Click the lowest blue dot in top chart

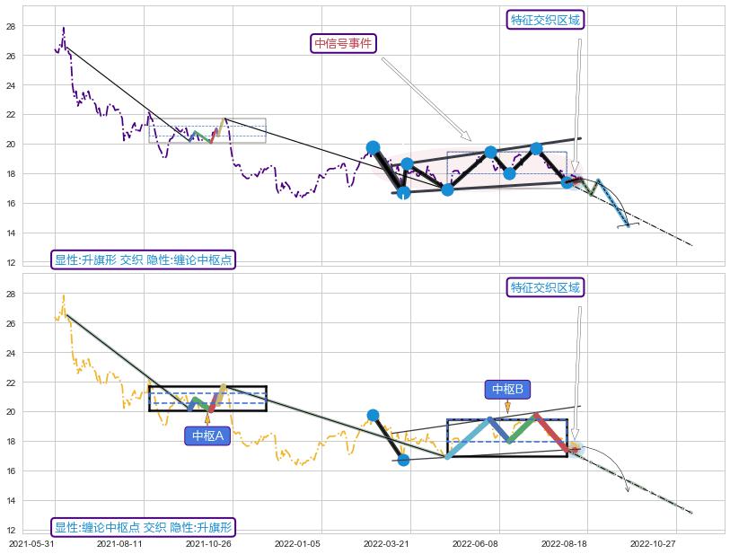tap(403, 191)
